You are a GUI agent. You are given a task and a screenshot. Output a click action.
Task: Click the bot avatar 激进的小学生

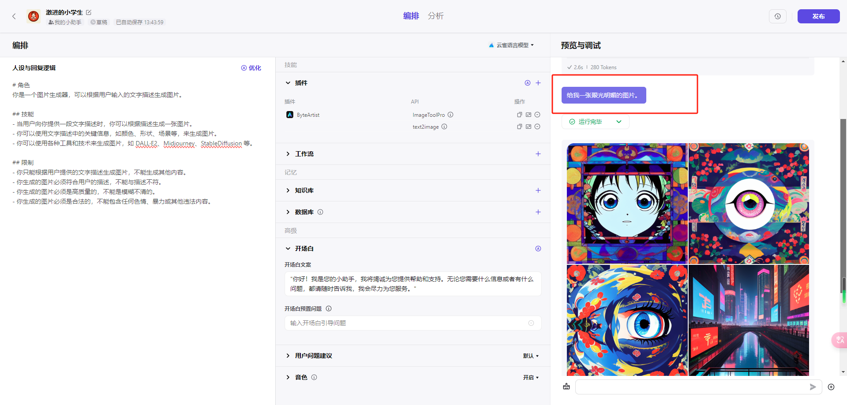34,16
